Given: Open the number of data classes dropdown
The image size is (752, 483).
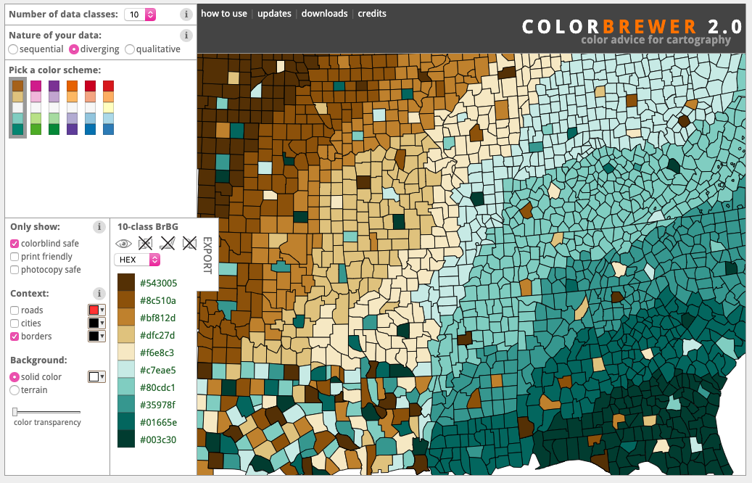Looking at the screenshot, I should (x=140, y=15).
